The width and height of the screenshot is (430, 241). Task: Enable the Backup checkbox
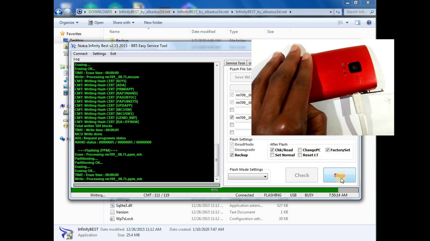[232, 155]
